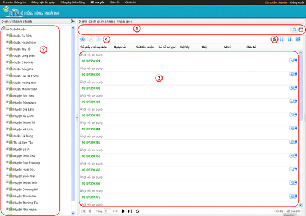
Task: Open first action icon for 10107350324
Action: pyautogui.click(x=291, y=61)
